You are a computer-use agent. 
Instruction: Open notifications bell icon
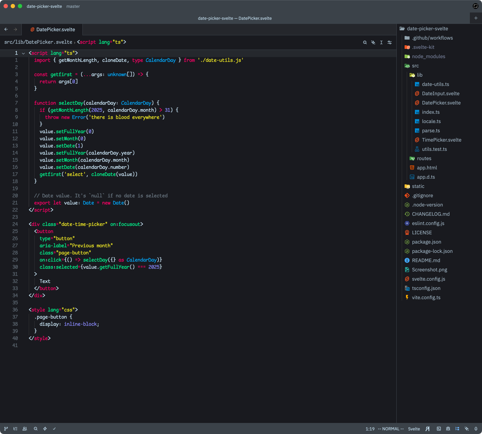click(476, 429)
